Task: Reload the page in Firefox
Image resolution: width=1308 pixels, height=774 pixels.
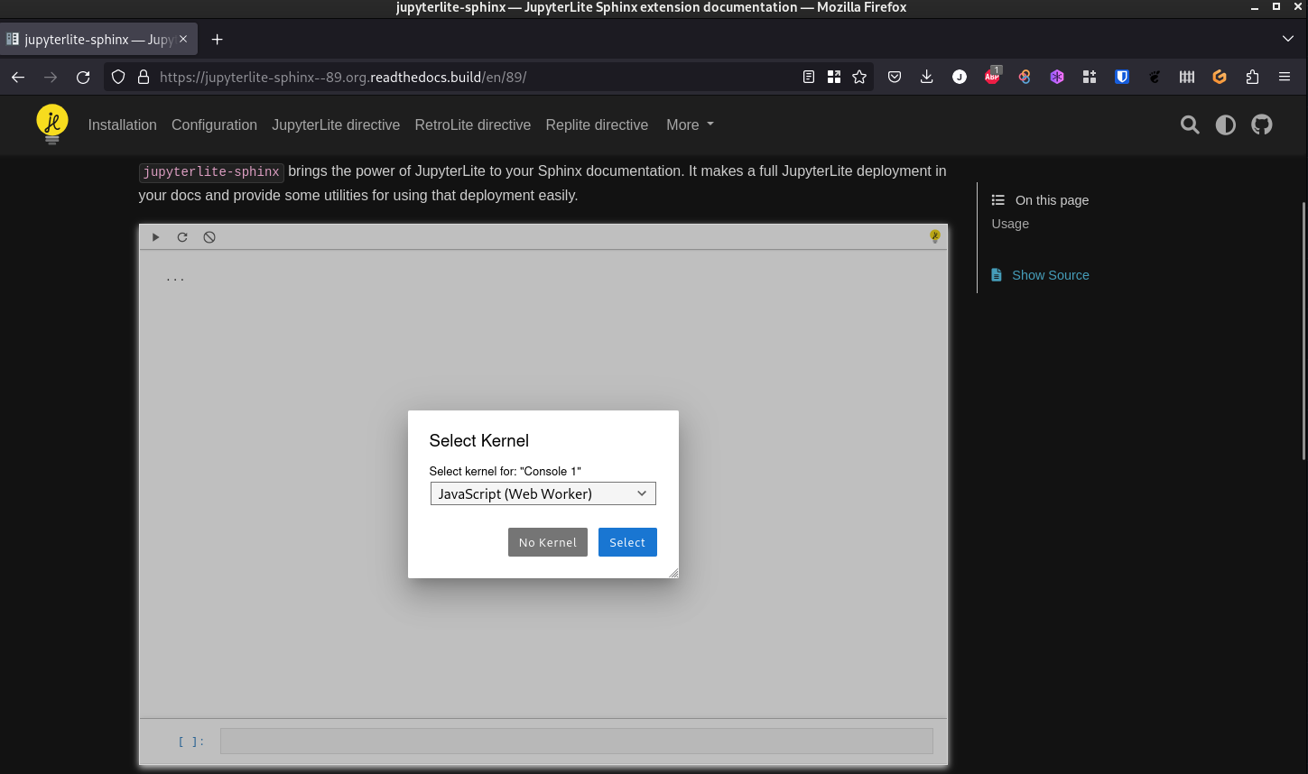Action: [x=83, y=78]
